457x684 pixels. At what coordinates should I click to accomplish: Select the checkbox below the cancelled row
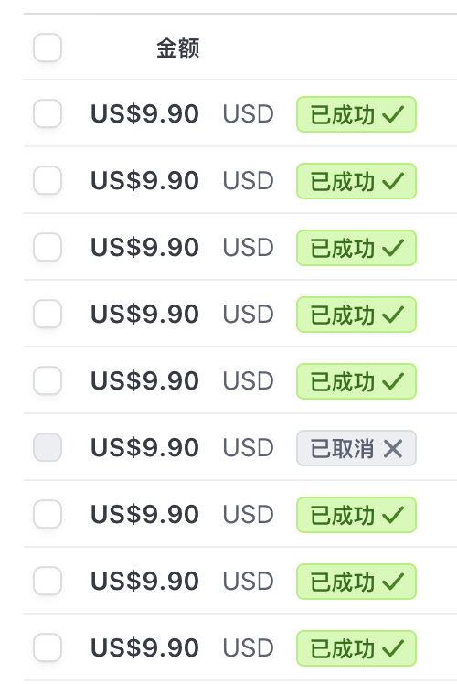tap(48, 514)
